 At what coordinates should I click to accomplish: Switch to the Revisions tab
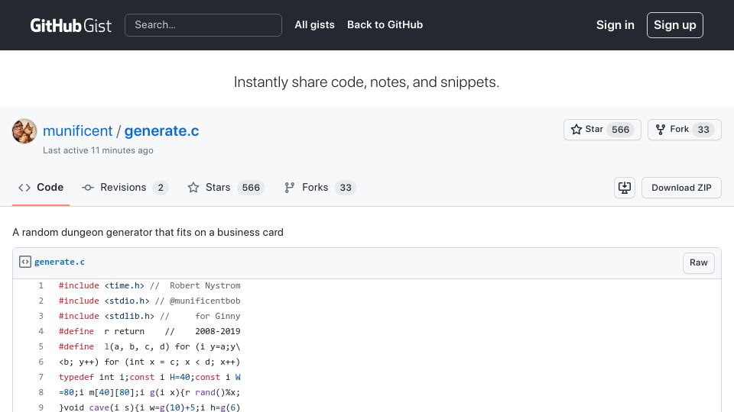(x=125, y=188)
